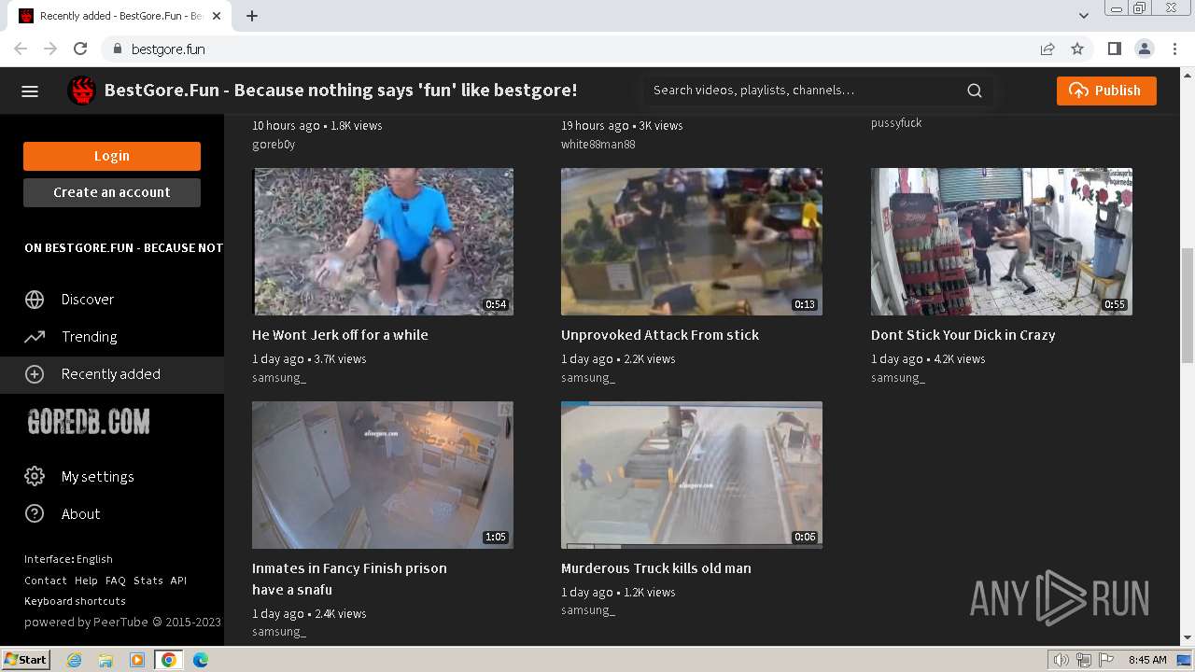The width and height of the screenshot is (1195, 672).
Task: Open the 0:55 video thumbnail
Action: (1002, 242)
